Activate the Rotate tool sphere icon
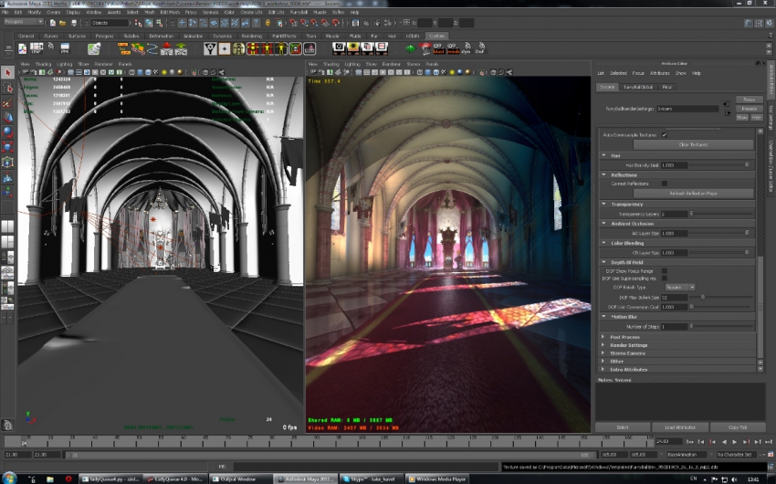 [x=7, y=132]
